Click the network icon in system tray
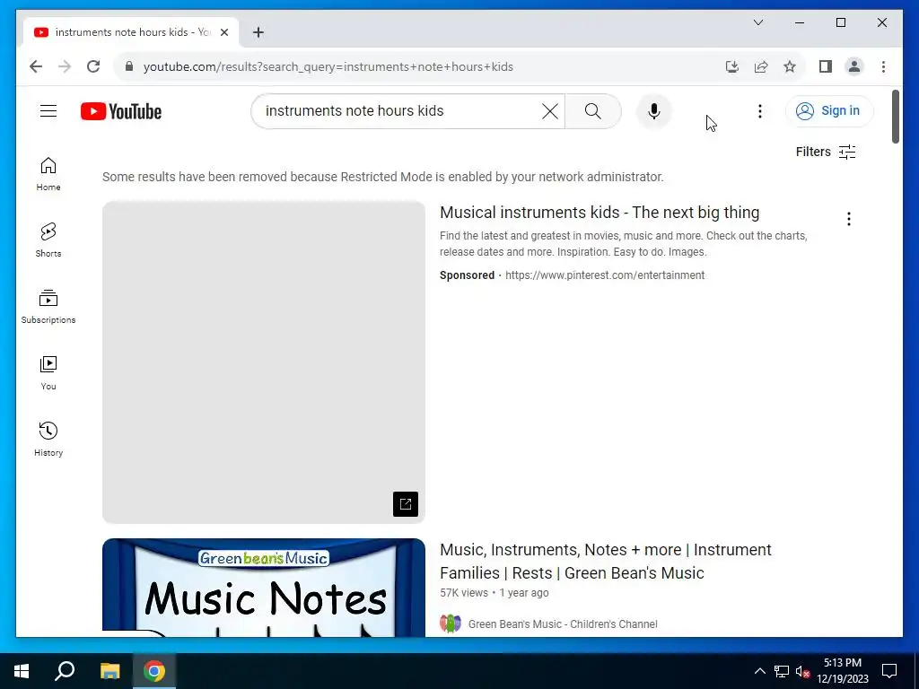919x689 pixels. 782,671
